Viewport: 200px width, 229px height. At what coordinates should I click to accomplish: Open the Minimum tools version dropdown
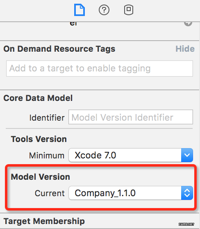(x=131, y=155)
